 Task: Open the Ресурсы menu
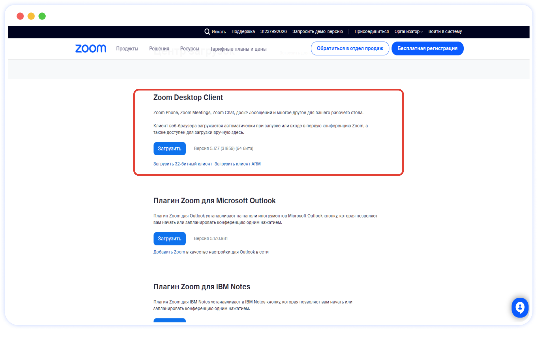[190, 49]
